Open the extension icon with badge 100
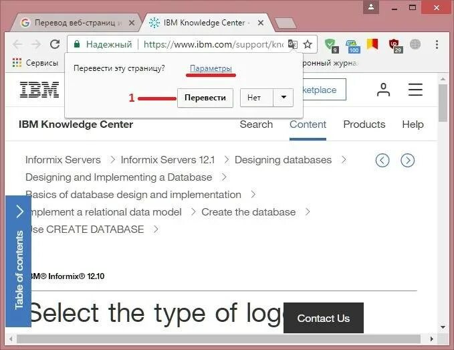 click(x=353, y=46)
